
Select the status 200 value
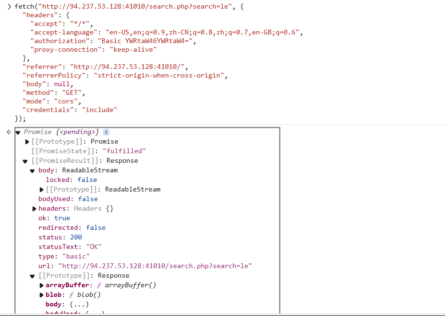(76, 237)
